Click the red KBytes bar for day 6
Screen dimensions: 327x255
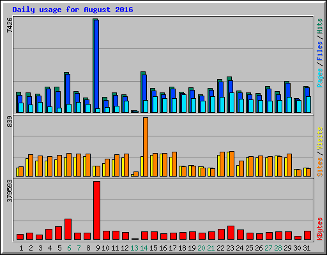click(68, 229)
